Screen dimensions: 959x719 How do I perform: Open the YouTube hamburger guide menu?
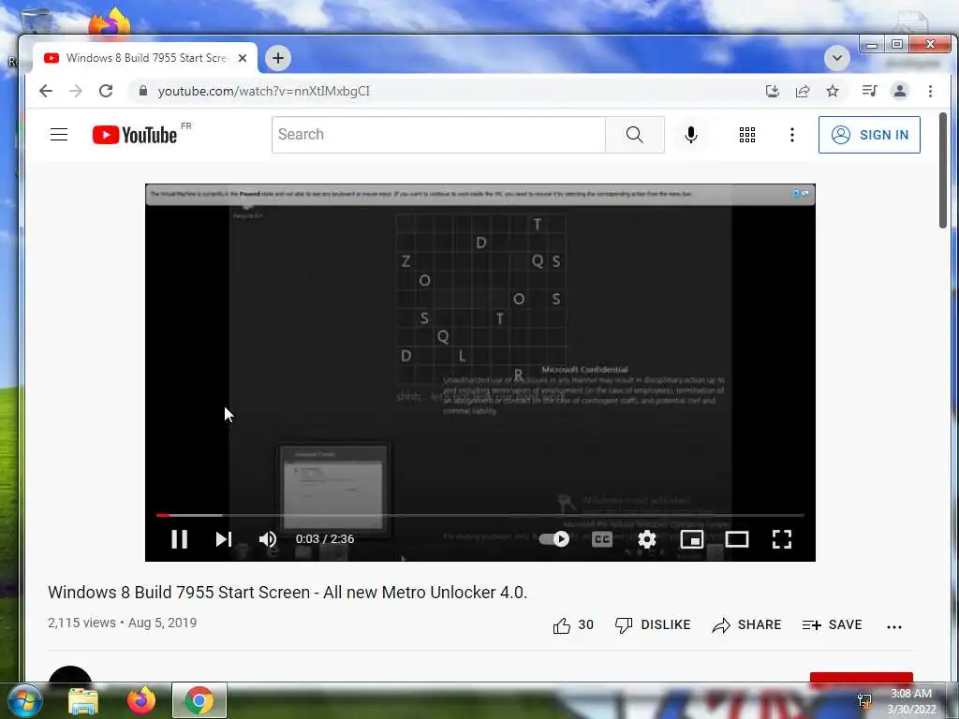(x=59, y=135)
